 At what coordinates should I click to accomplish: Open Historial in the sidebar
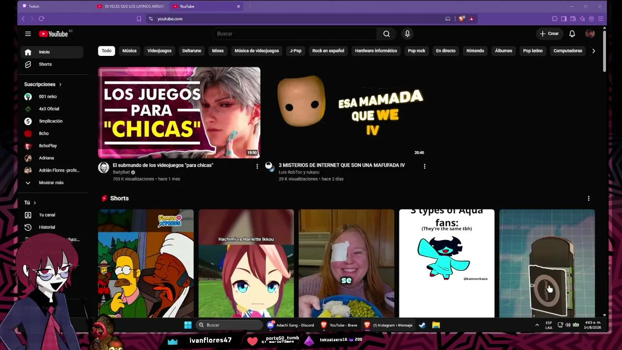click(52, 227)
